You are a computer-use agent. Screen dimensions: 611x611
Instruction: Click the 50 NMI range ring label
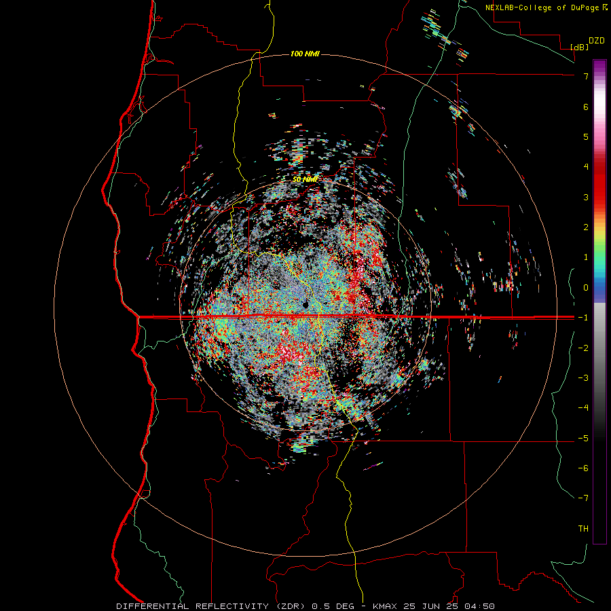305,179
